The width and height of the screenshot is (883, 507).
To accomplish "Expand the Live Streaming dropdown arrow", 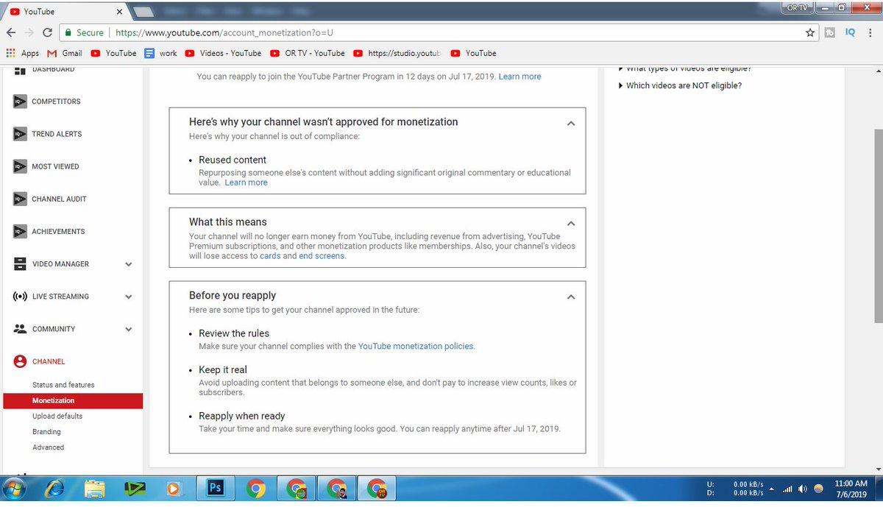I will (129, 297).
